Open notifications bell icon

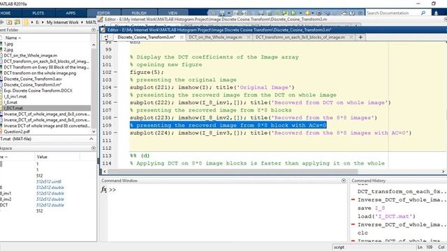click(436, 13)
